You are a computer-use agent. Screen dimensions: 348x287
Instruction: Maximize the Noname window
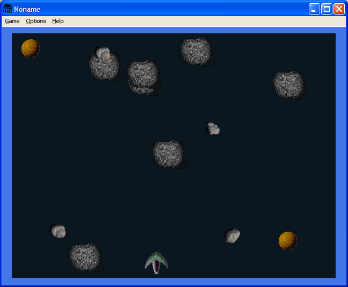click(327, 9)
